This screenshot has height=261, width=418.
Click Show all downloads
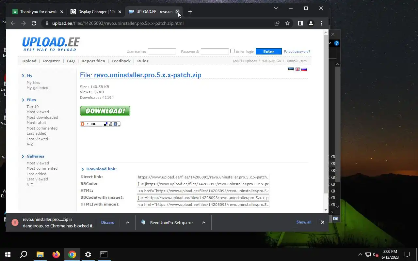[x=304, y=222]
